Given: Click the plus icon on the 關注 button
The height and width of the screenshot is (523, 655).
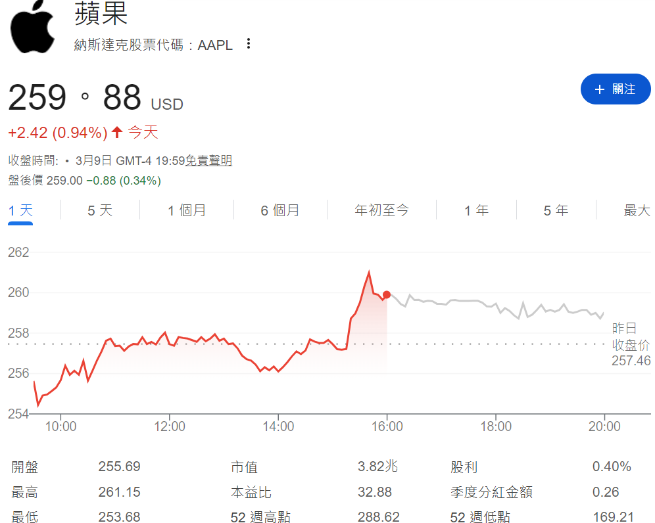Looking at the screenshot, I should point(601,89).
